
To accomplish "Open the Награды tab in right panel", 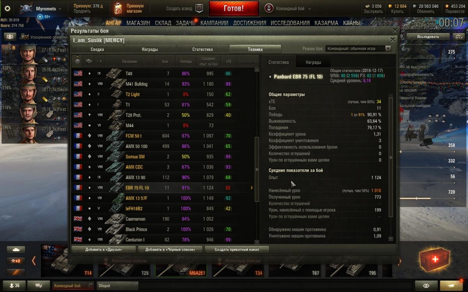I will pos(313,62).
